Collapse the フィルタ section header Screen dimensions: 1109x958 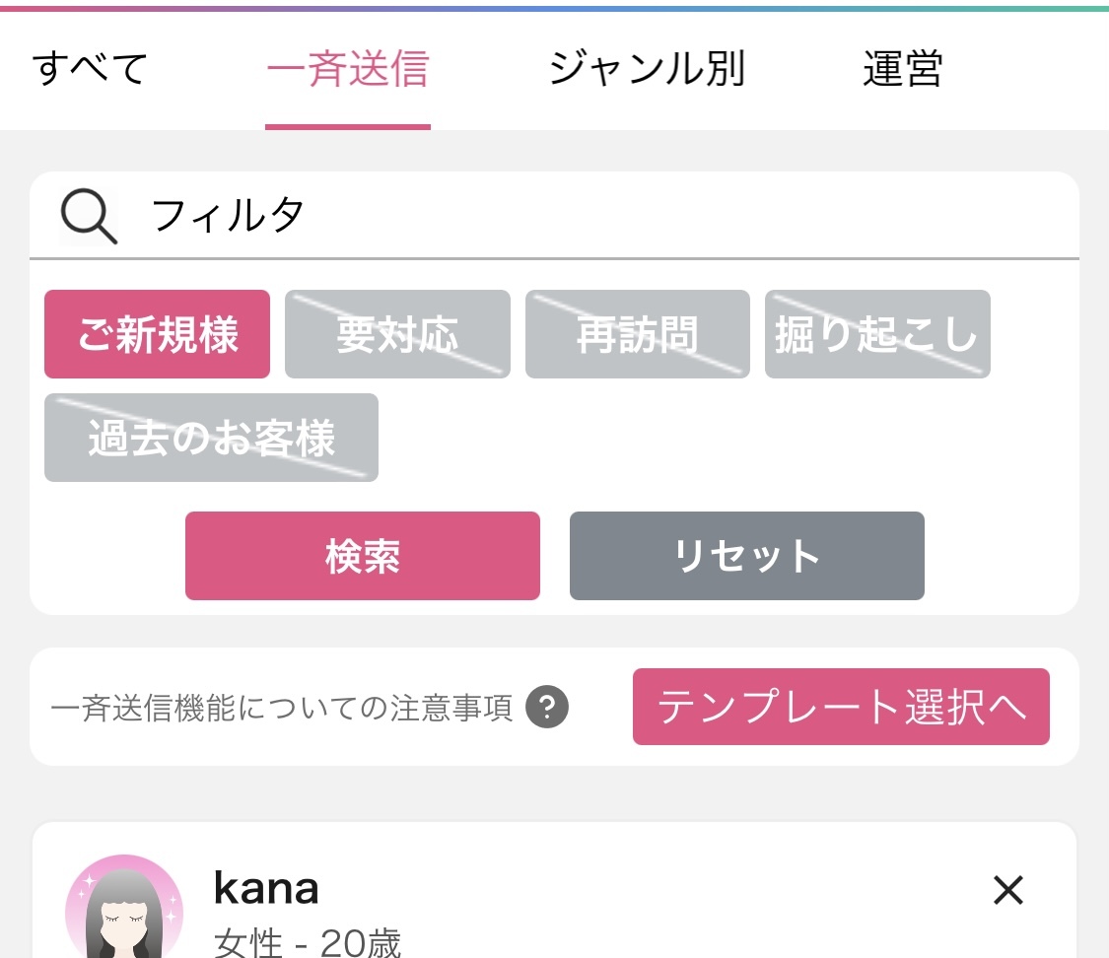pos(554,216)
